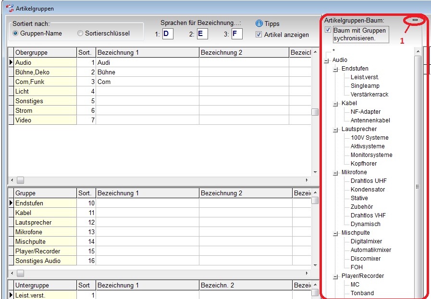Click the Bezeichnung 1 column header in Obergruppe
The height and width of the screenshot is (299, 431).
148,52
